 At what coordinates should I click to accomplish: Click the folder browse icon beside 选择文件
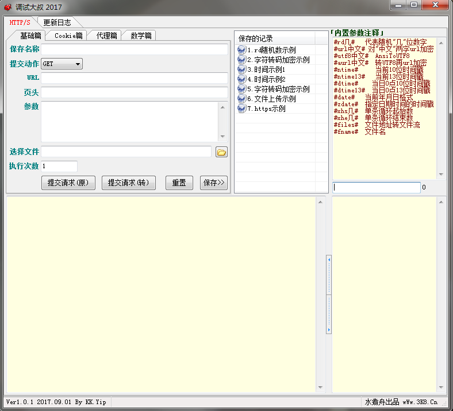coord(221,152)
